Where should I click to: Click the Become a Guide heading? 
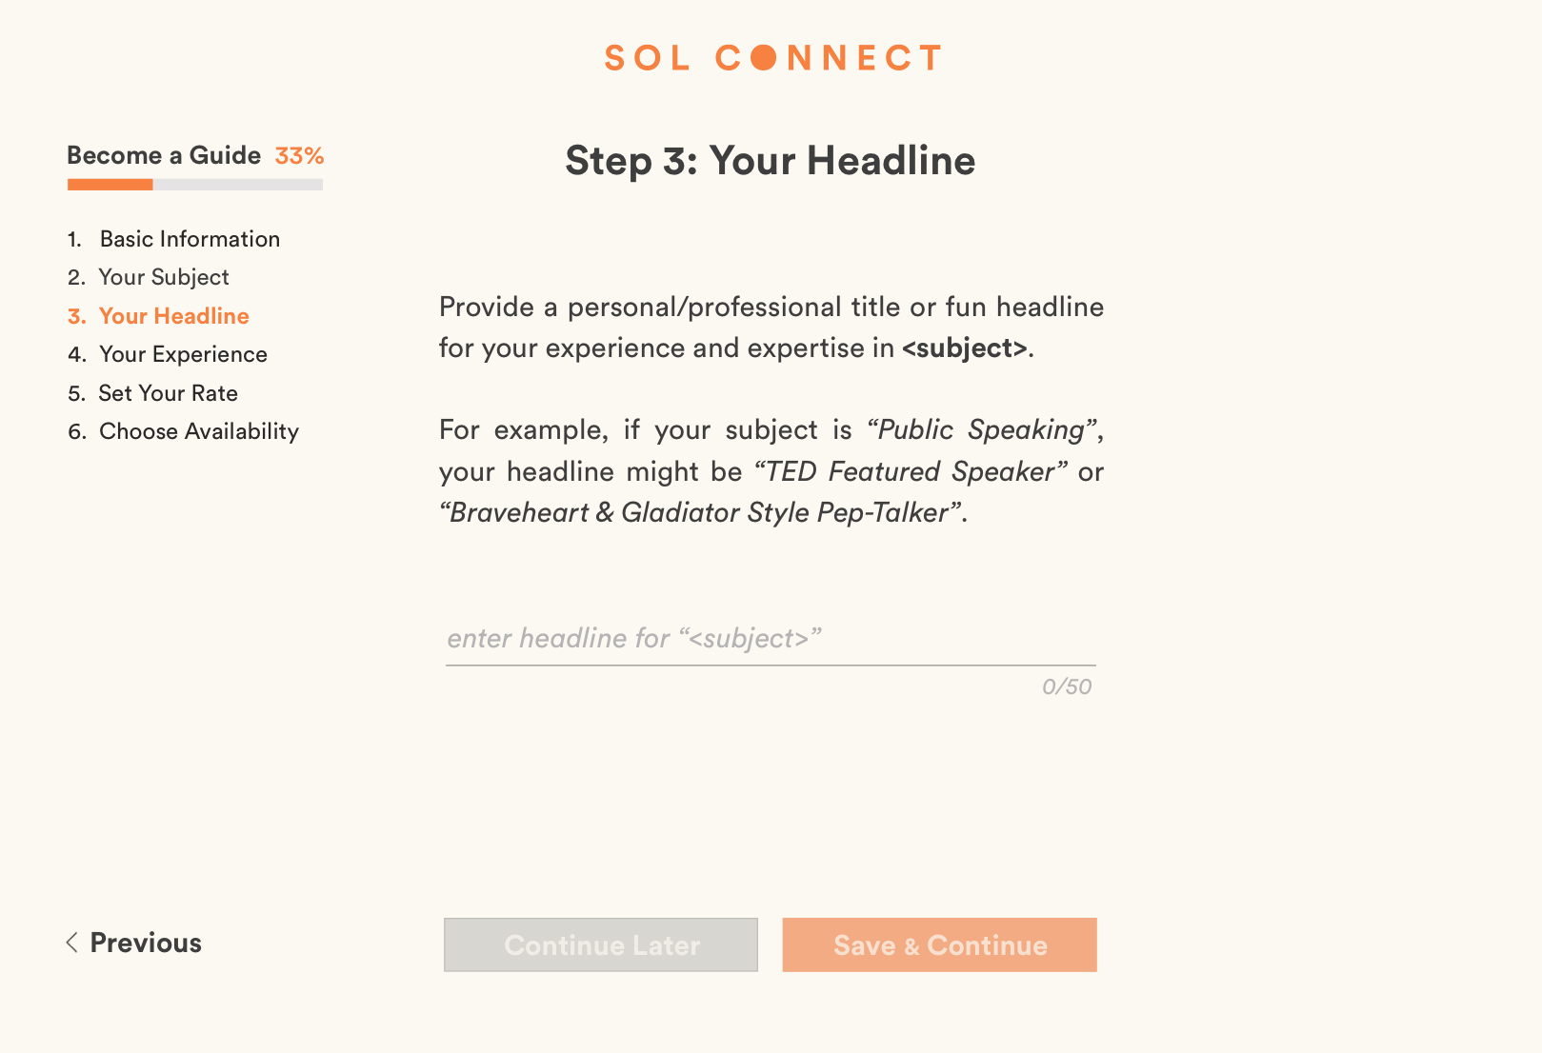(x=164, y=155)
